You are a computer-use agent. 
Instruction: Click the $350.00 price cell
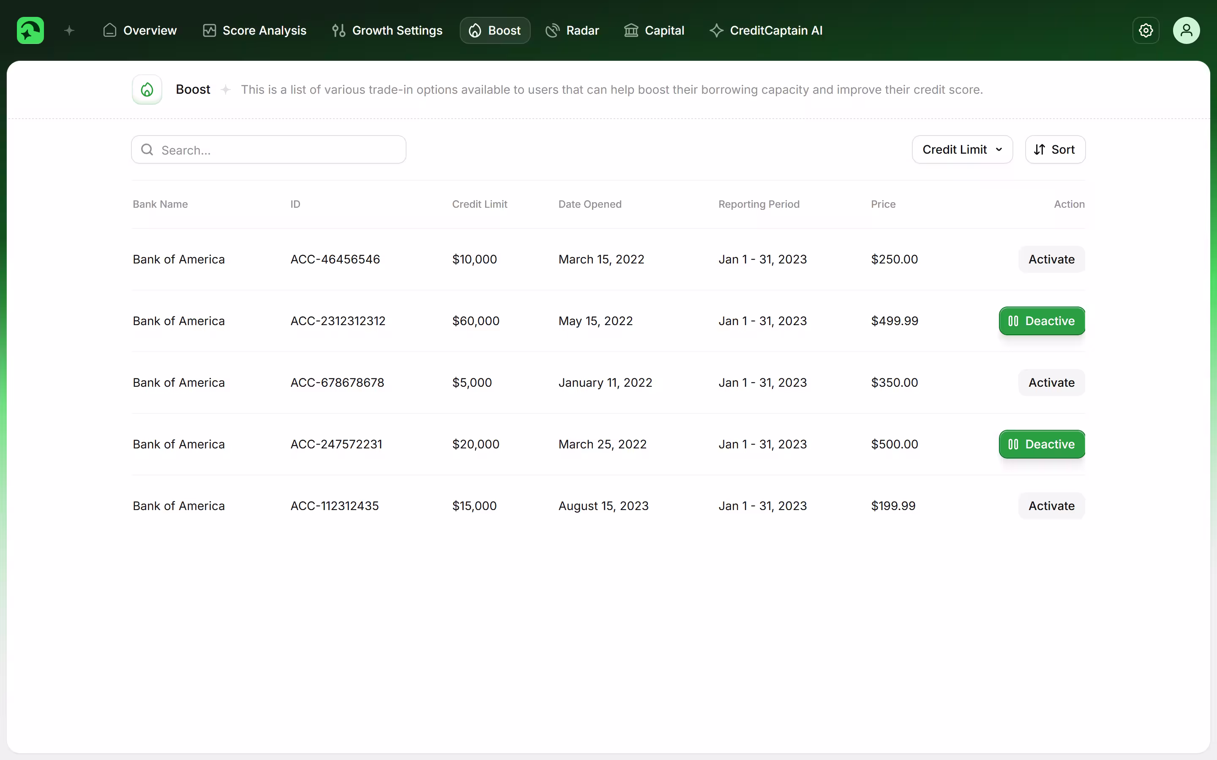click(894, 383)
